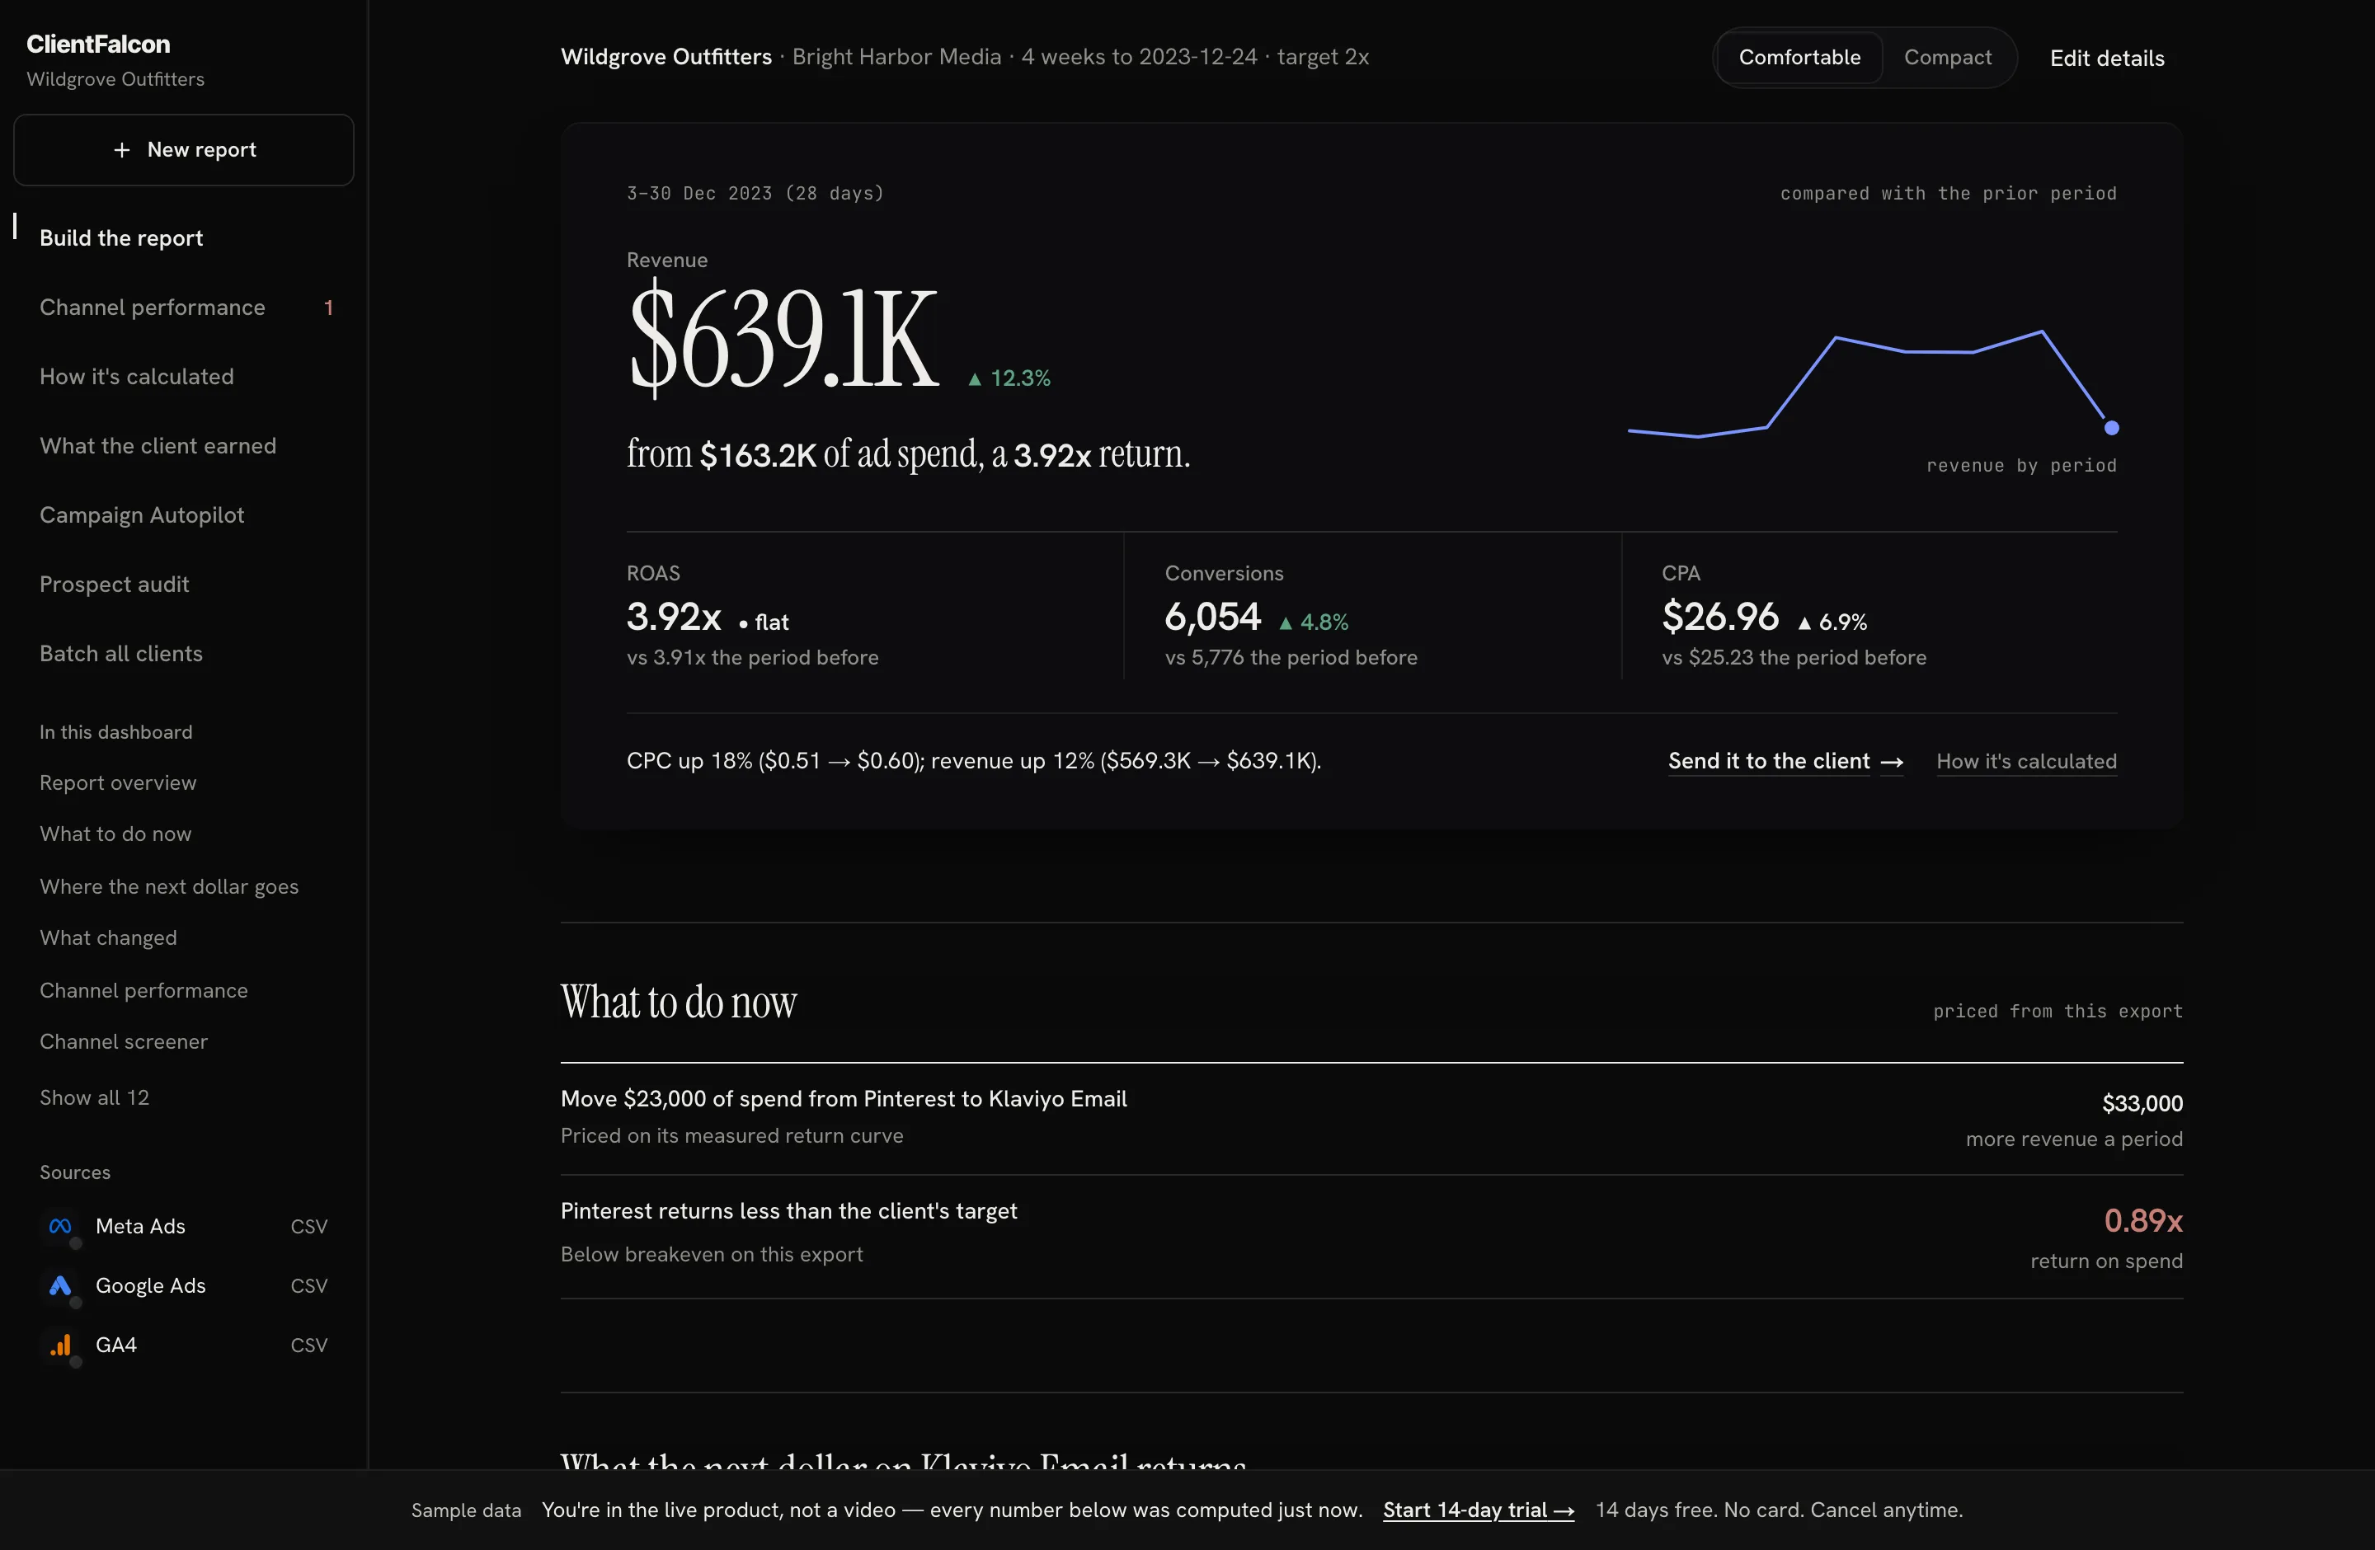Click the ROAS 3.92x metric

(x=674, y=618)
